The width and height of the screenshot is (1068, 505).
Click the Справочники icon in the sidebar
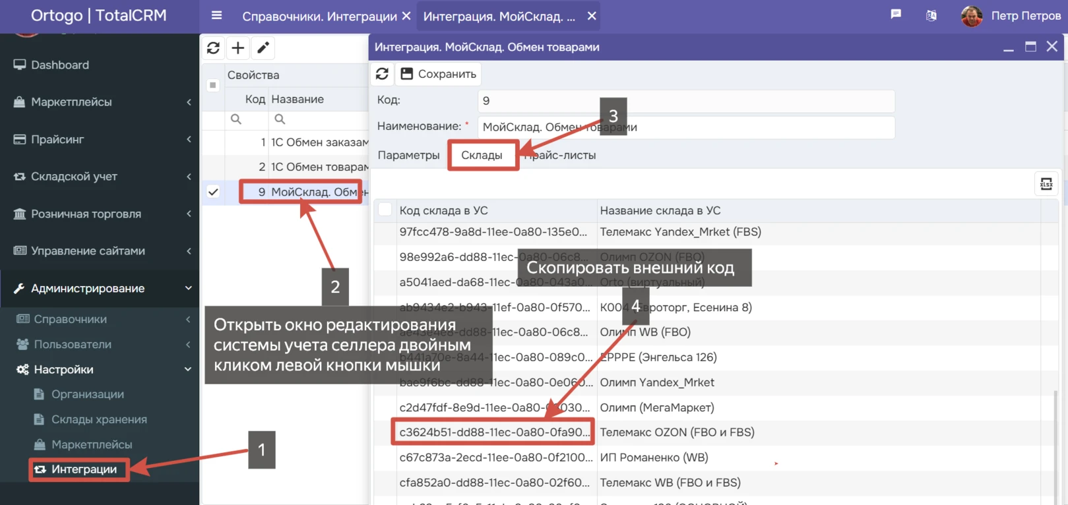[x=22, y=319]
